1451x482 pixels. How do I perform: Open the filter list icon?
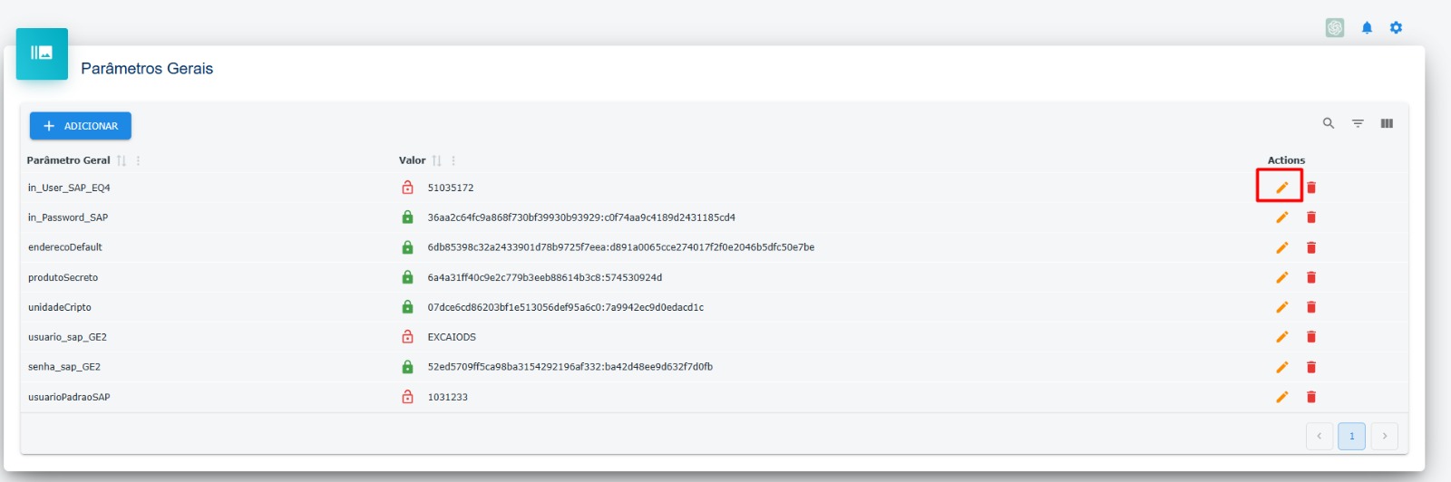1358,123
